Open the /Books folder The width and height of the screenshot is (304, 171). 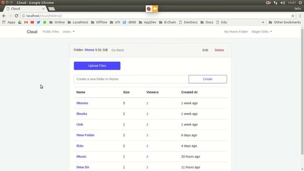[x=82, y=114]
